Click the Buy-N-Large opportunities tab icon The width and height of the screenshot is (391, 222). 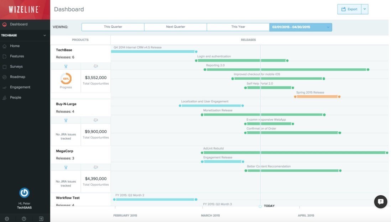(96, 120)
